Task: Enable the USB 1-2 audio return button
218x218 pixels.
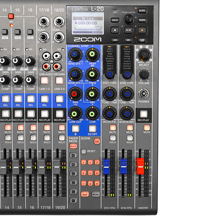Action: click(45, 80)
